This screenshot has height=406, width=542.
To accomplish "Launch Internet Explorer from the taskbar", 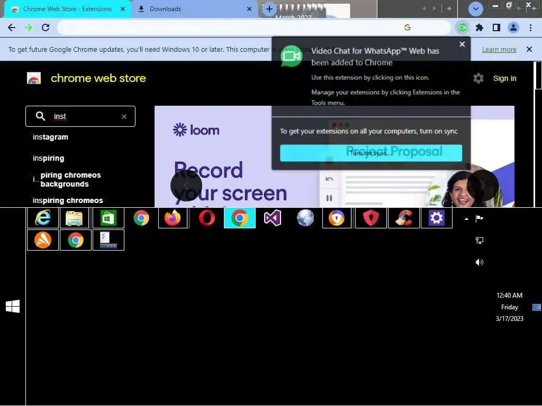I will [43, 218].
